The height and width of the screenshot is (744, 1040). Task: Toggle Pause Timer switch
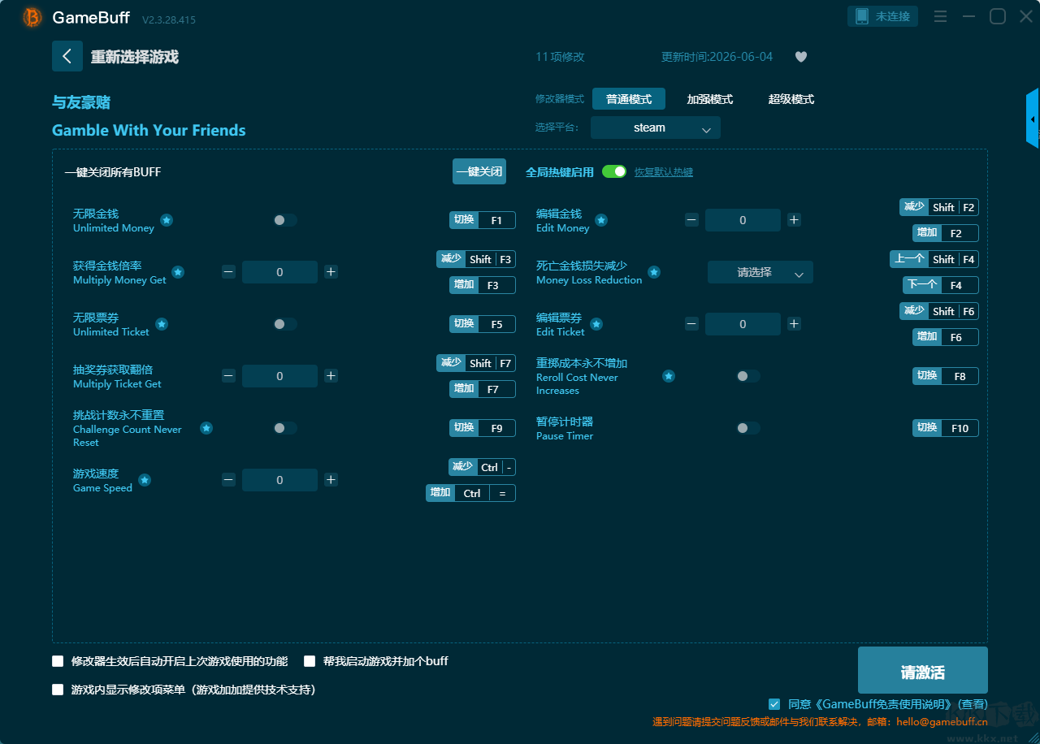[x=748, y=428]
